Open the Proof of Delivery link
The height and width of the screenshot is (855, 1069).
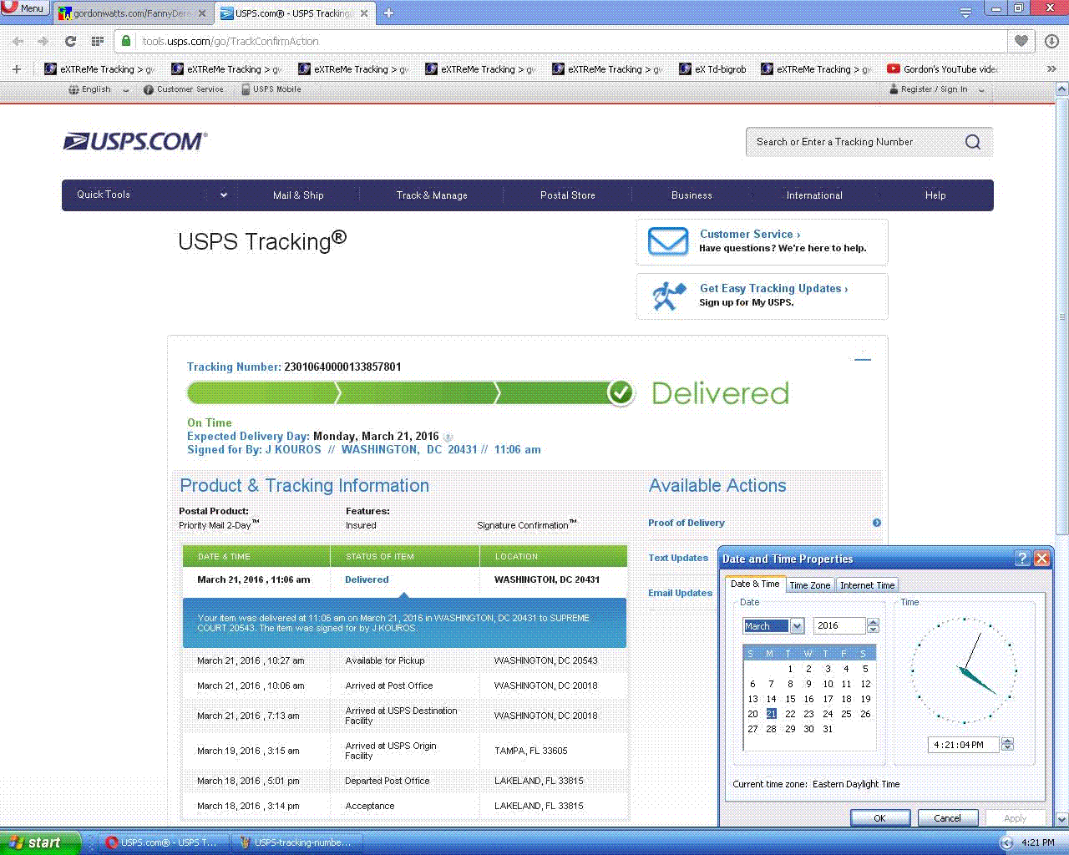[x=686, y=523]
